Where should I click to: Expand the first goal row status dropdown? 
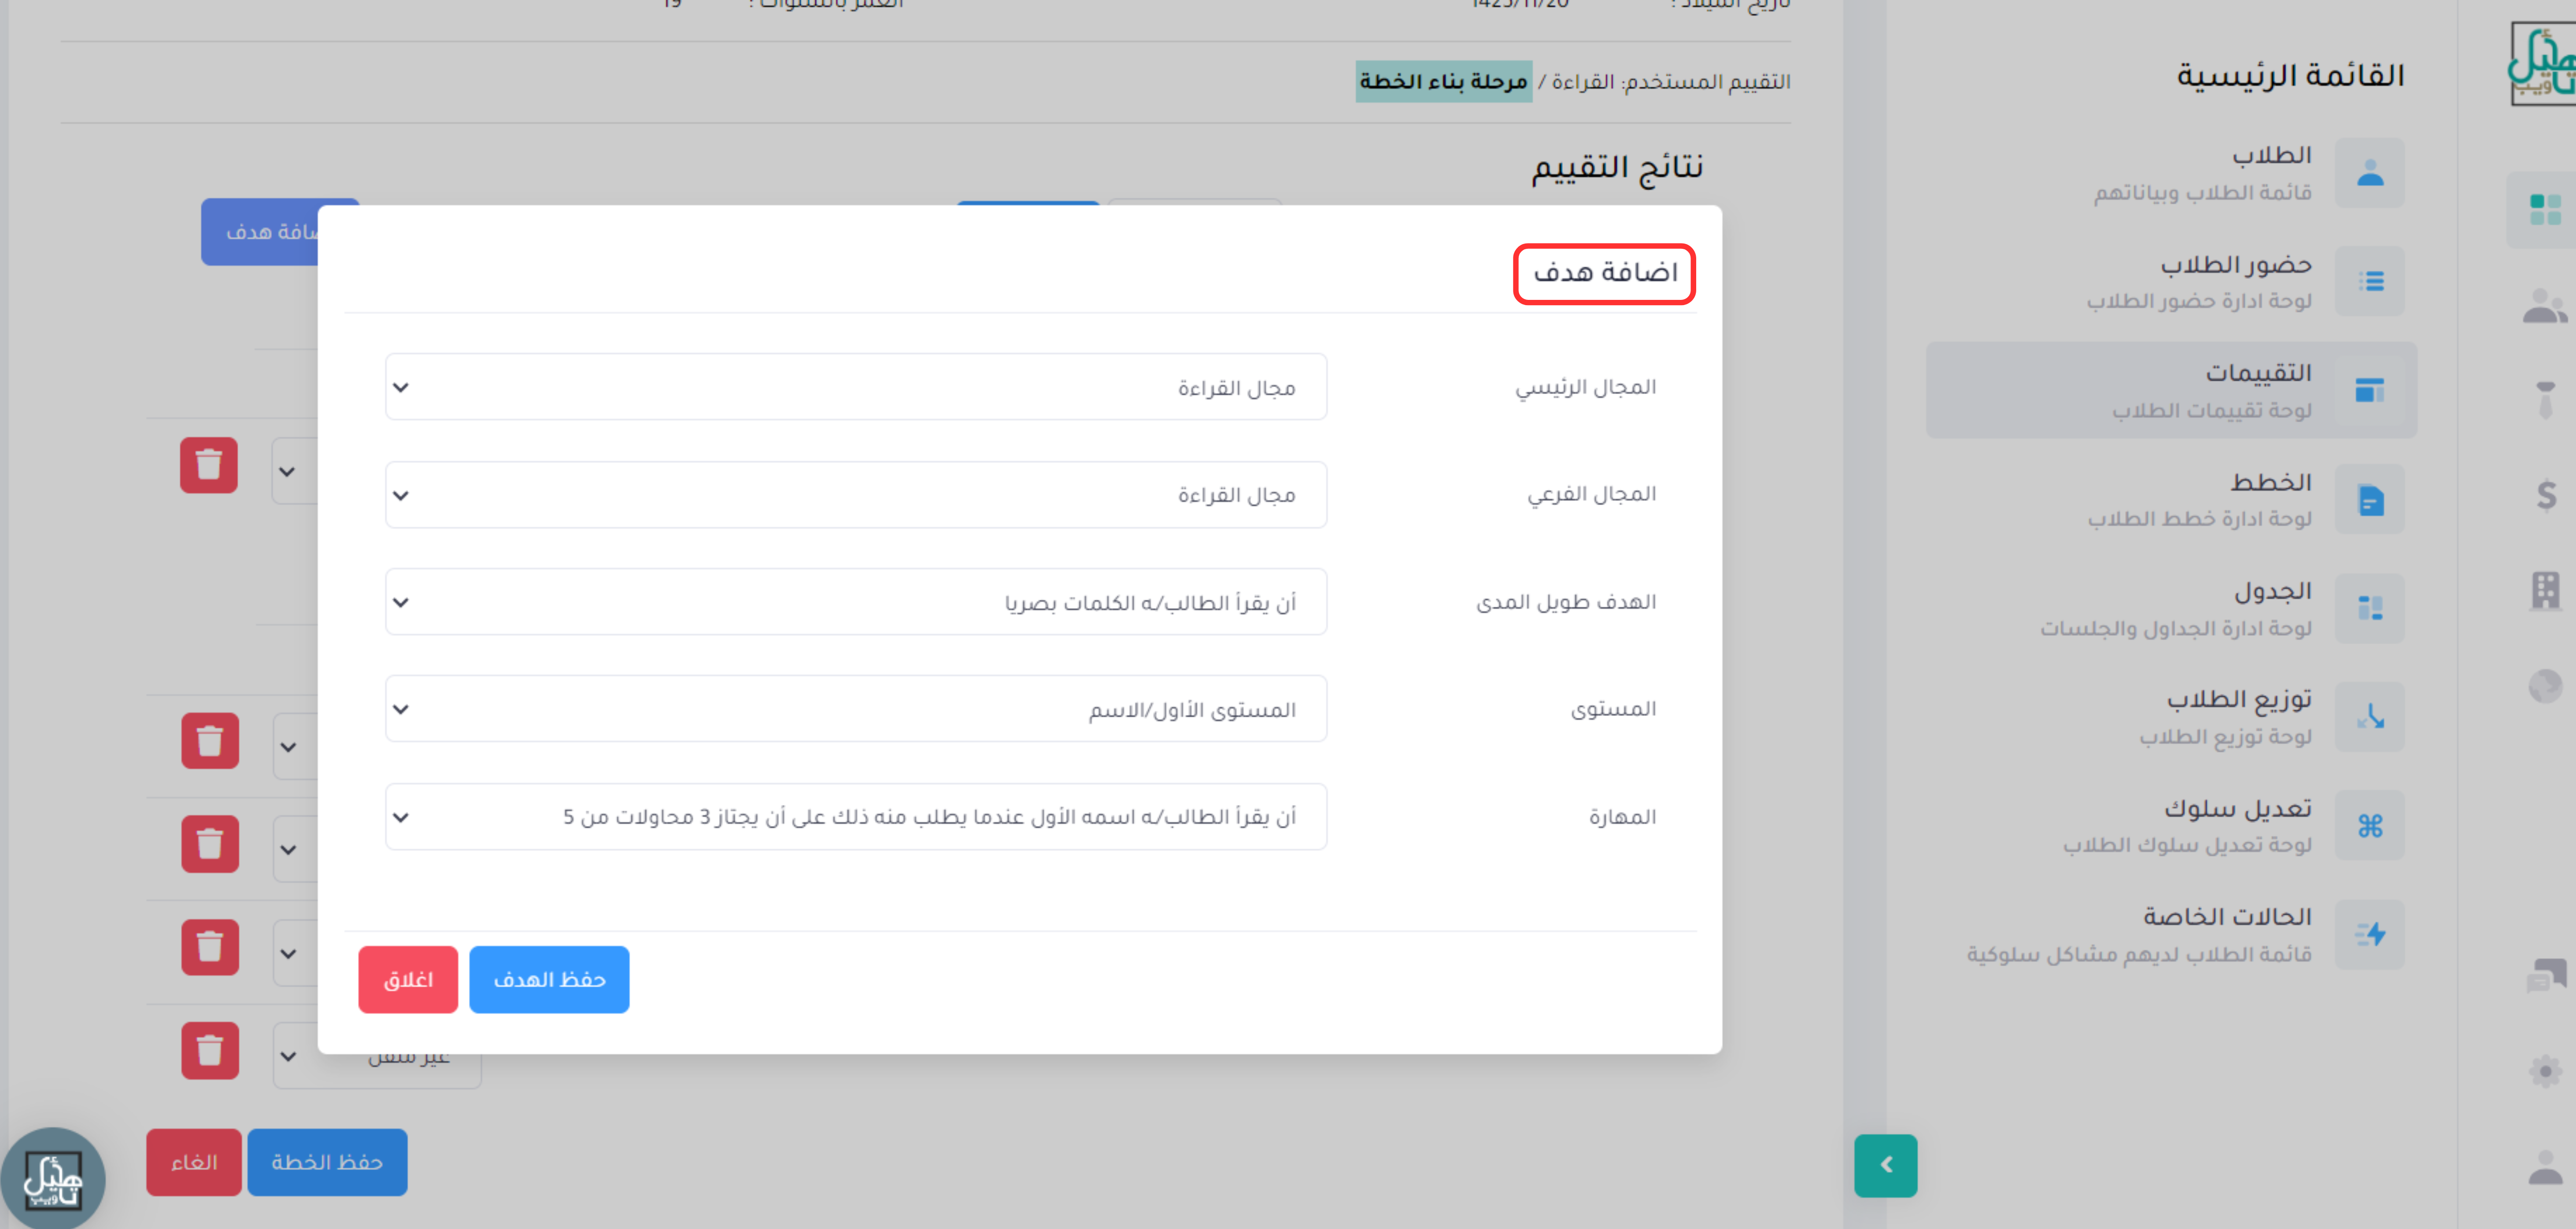295,471
